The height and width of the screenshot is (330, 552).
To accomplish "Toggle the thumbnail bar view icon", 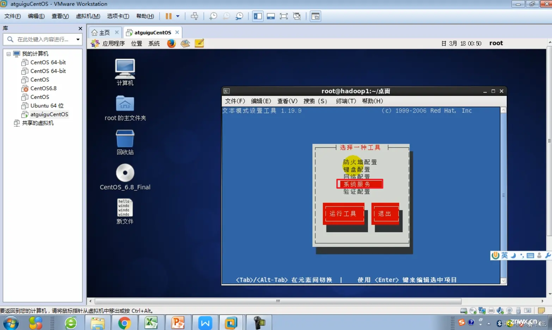I will point(271,16).
